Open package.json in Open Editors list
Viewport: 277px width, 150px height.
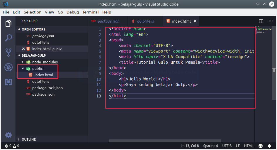point(52,36)
